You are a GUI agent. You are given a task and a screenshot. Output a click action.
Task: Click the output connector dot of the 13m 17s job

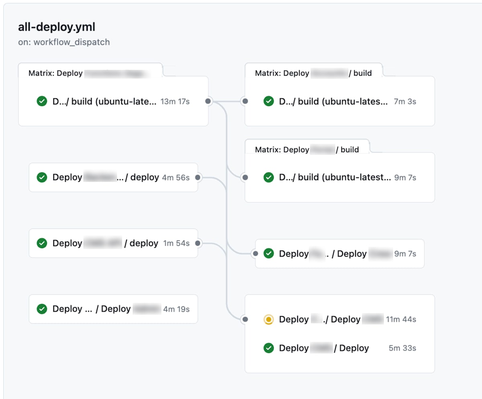click(208, 102)
